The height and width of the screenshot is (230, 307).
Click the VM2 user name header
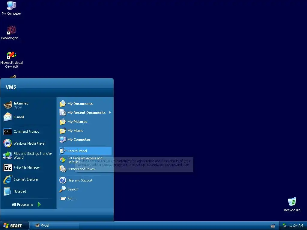pos(11,87)
